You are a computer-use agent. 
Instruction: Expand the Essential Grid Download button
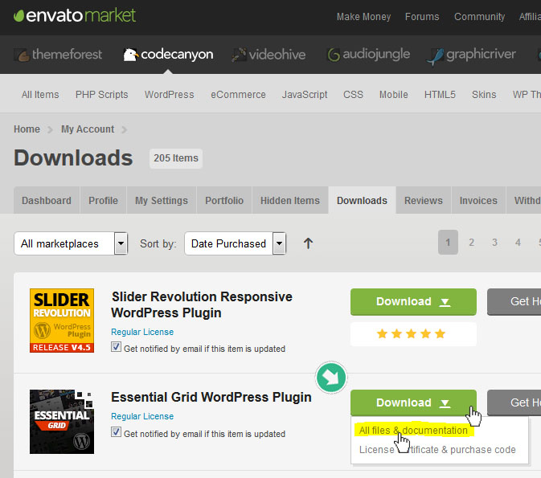(413, 402)
